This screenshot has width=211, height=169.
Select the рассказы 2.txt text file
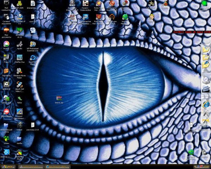(33, 125)
